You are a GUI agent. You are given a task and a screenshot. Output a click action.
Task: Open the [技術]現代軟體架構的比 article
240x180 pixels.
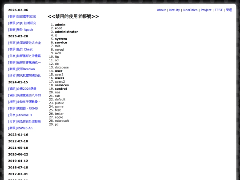coord(24,76)
